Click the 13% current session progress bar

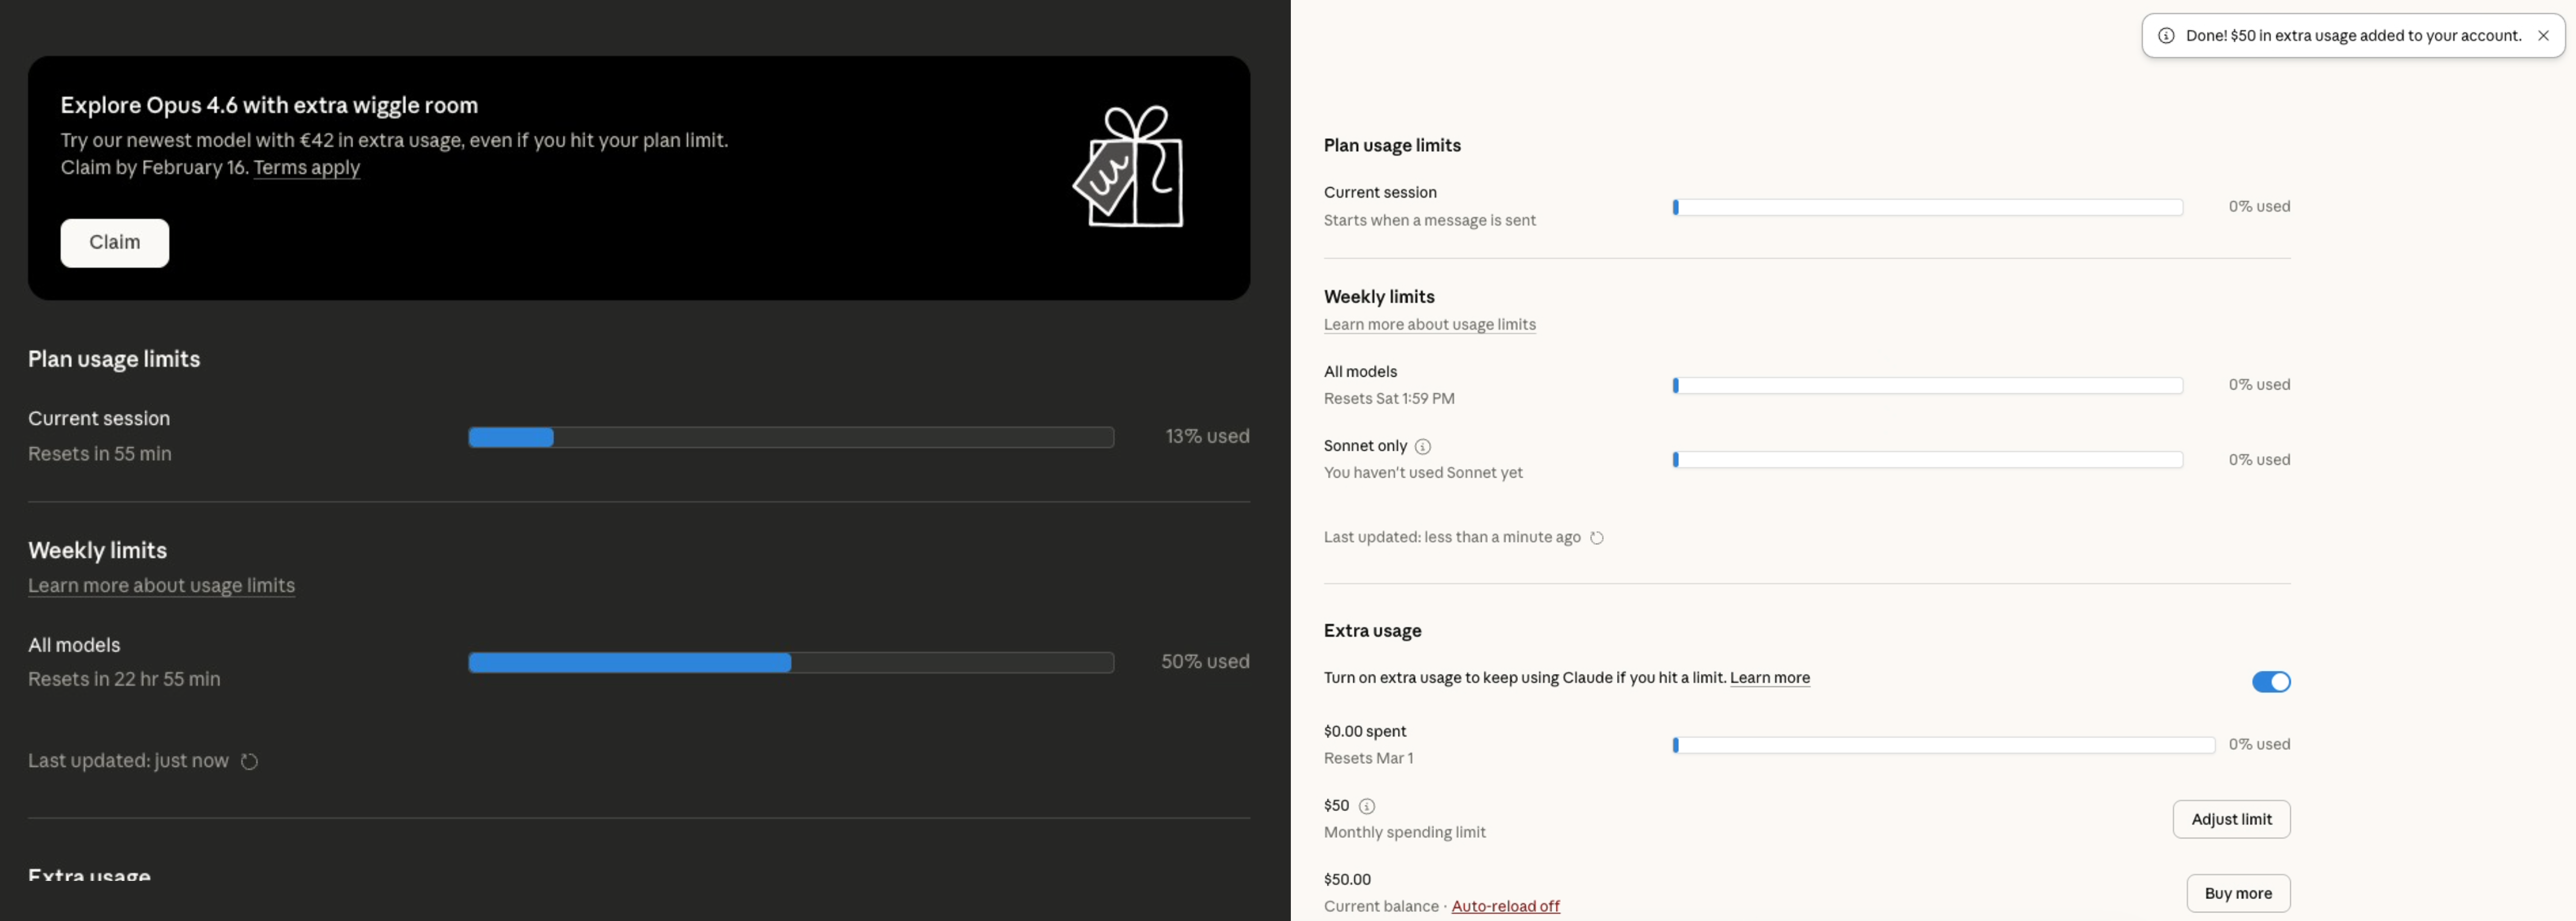click(x=790, y=437)
